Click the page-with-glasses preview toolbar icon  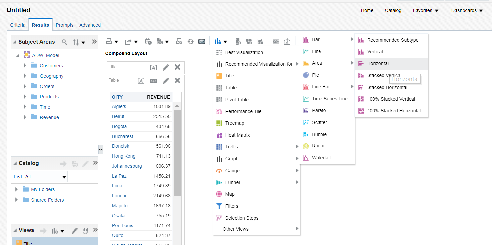(x=159, y=42)
